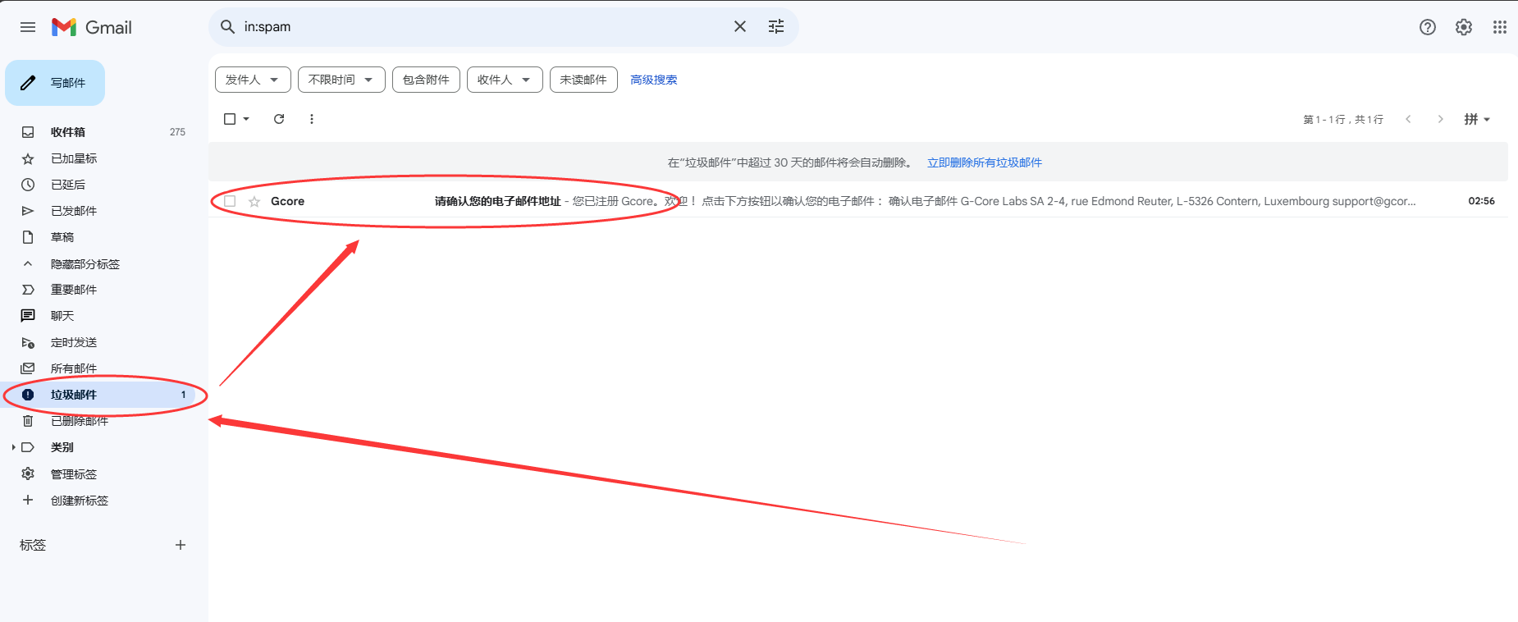The image size is (1518, 622).
Task: Expand the 不限时间 filter dropdown
Action: [x=341, y=80]
